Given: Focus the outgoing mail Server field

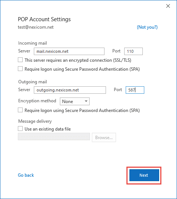Looking at the screenshot, I should coord(70,90).
